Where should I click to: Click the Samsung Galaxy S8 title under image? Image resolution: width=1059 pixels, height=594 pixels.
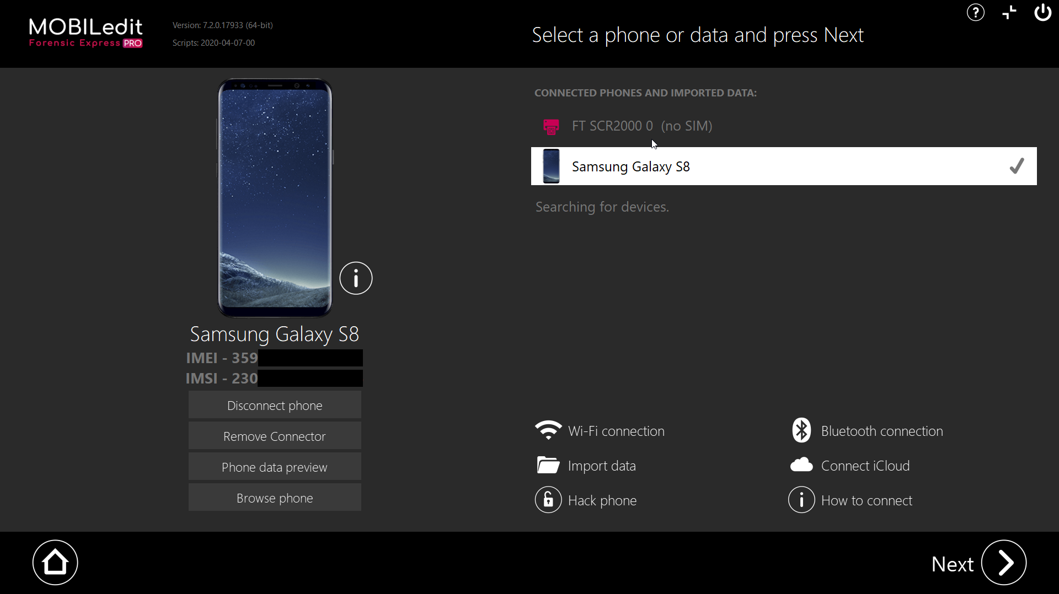tap(275, 334)
